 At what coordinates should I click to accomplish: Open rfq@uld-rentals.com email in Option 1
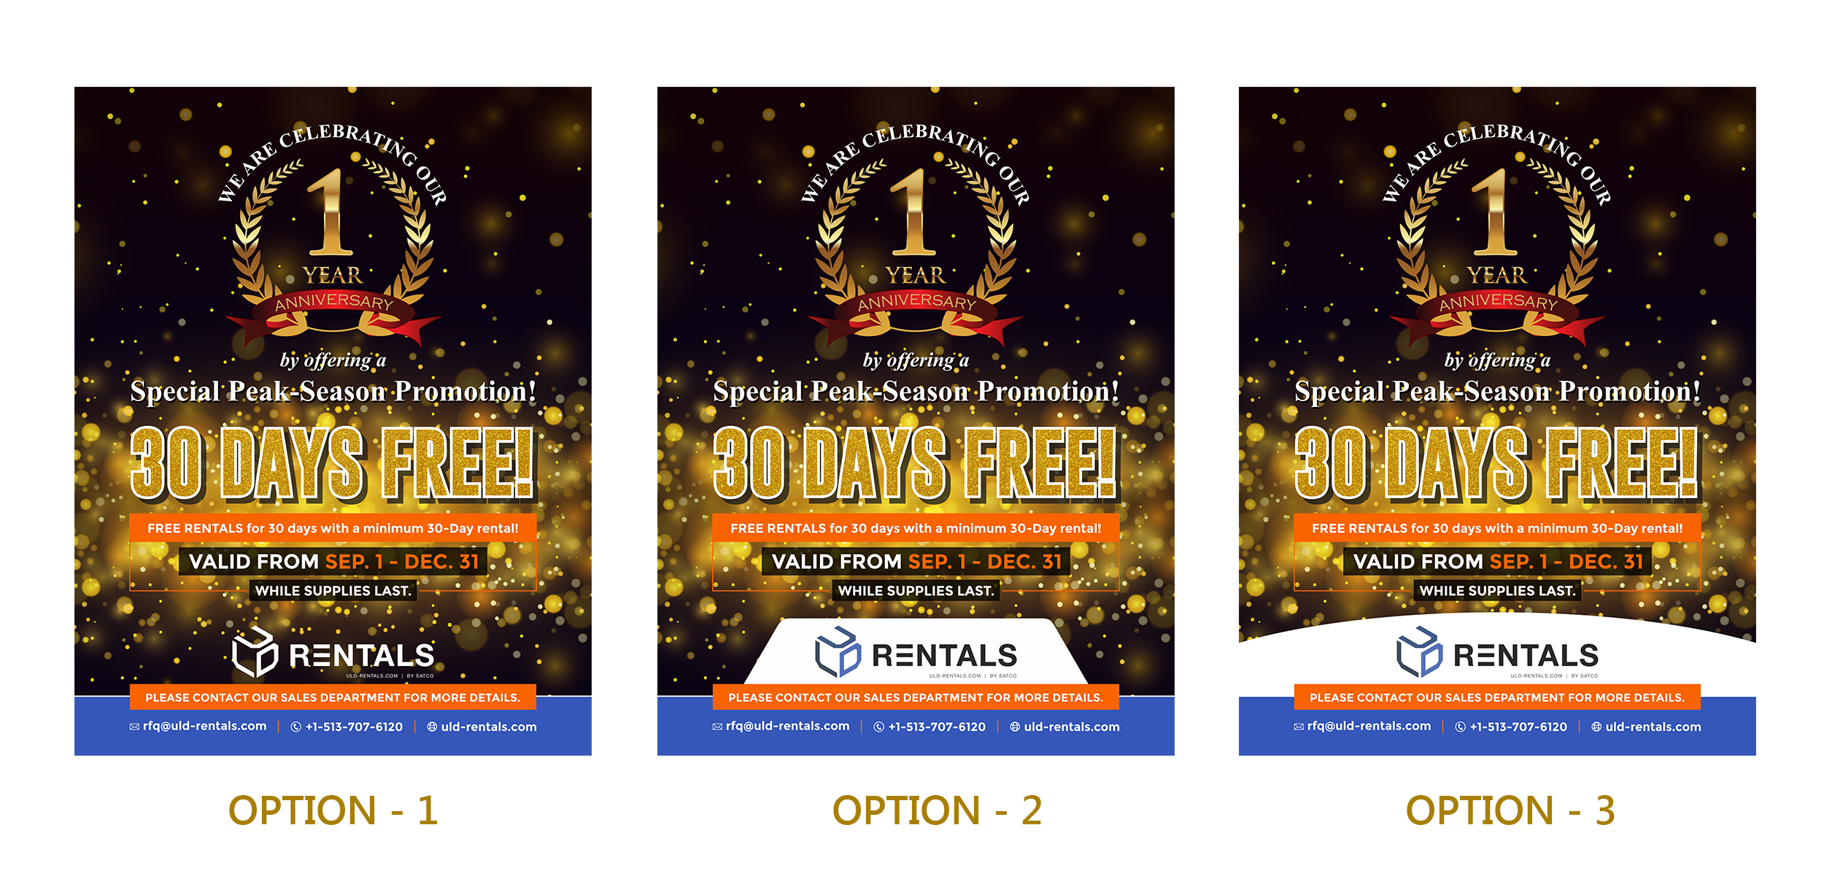click(204, 727)
